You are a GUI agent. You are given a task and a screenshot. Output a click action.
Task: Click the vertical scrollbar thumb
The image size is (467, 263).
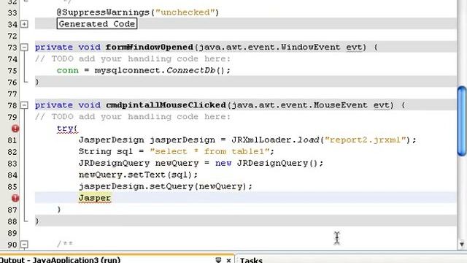(462, 121)
